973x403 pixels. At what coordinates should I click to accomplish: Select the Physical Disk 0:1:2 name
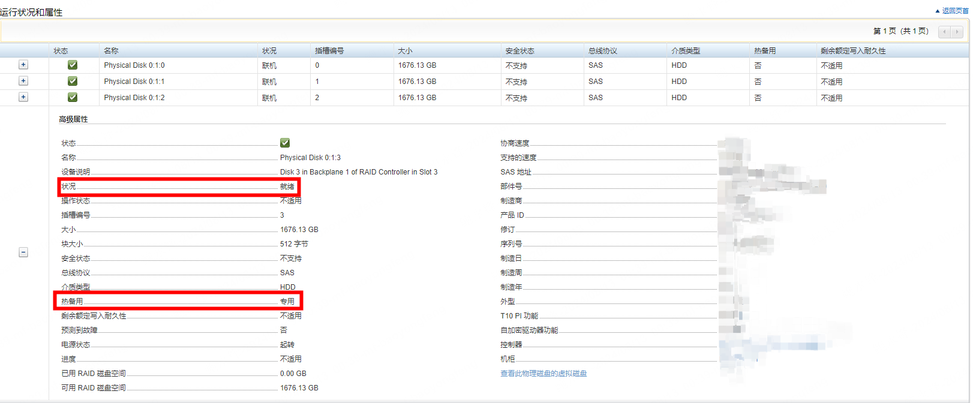click(134, 98)
